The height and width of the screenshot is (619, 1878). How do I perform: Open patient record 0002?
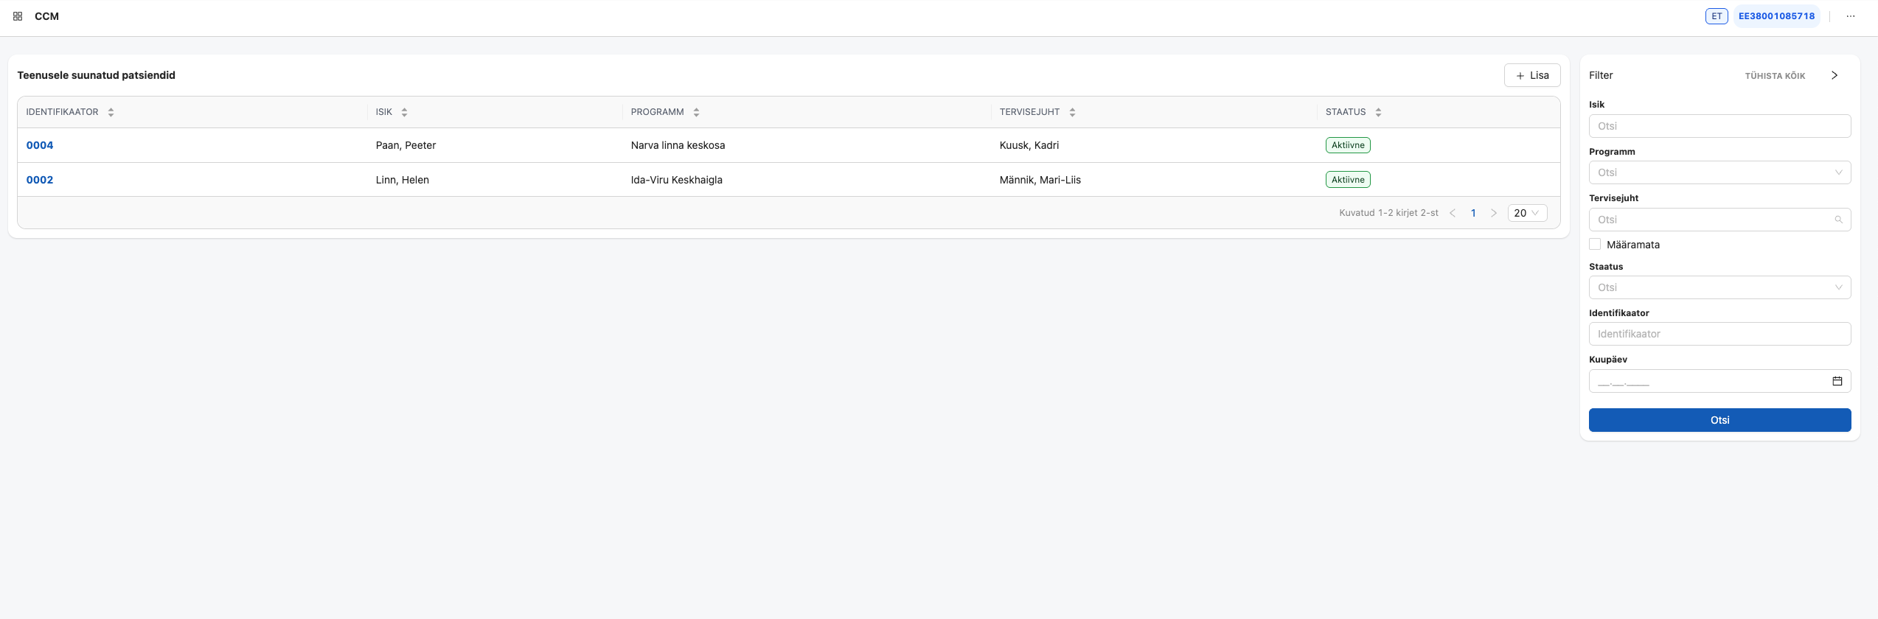(40, 180)
